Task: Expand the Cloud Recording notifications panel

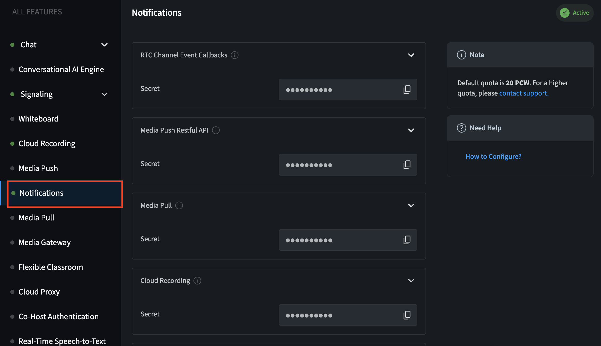Action: [x=411, y=281]
